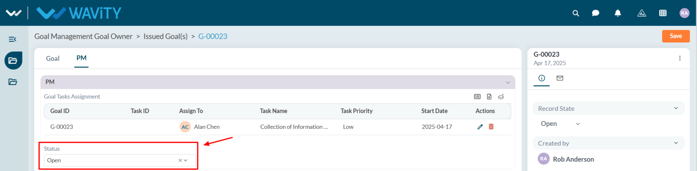Select the second folder sidebar icon
This screenshot has height=171, width=697.
13,82
